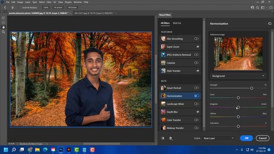
Task: Download the Super Zoom filter via cloud icon
Action: click(198, 47)
